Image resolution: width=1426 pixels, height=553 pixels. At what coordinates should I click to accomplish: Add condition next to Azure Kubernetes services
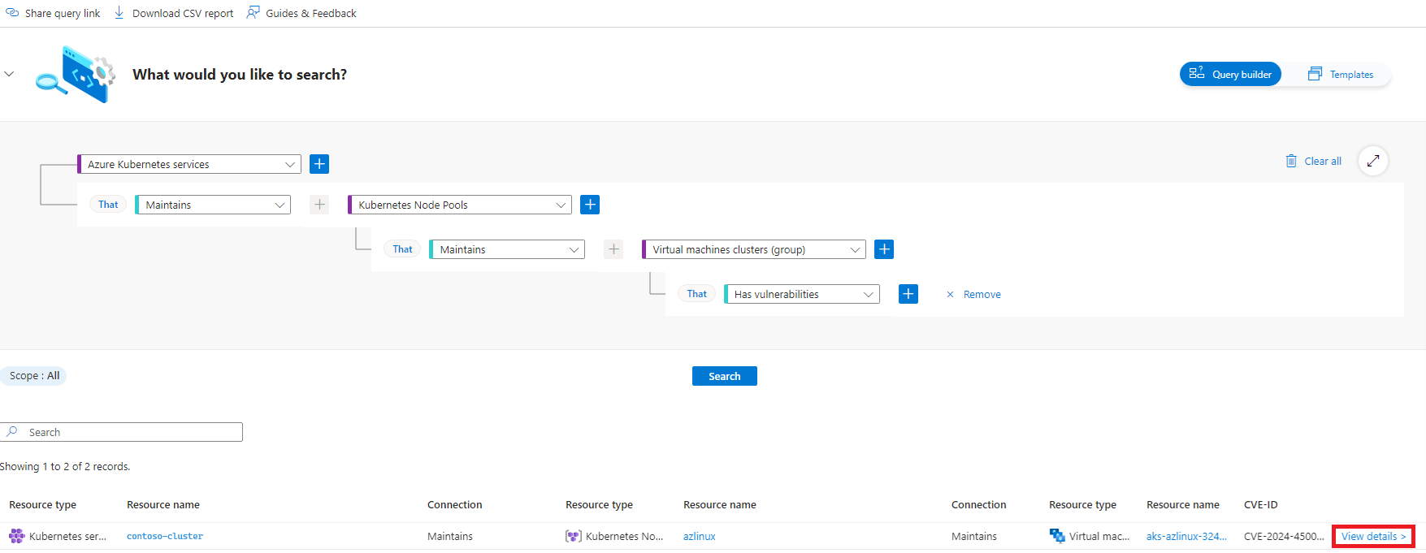(x=319, y=164)
